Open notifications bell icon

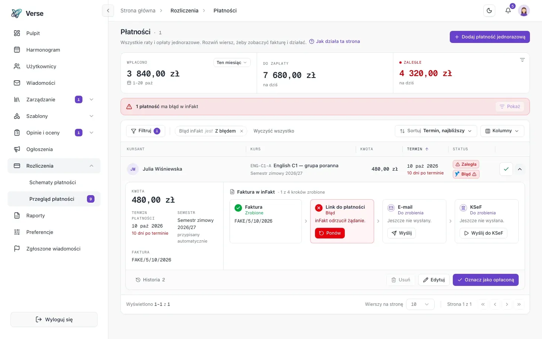click(508, 11)
